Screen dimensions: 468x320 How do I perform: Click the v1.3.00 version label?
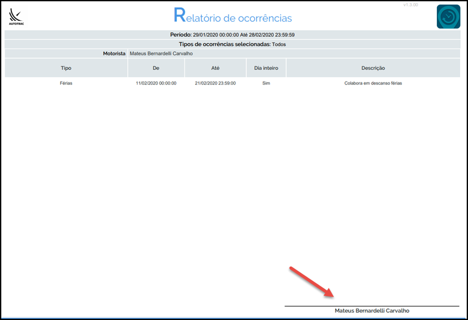click(x=411, y=5)
